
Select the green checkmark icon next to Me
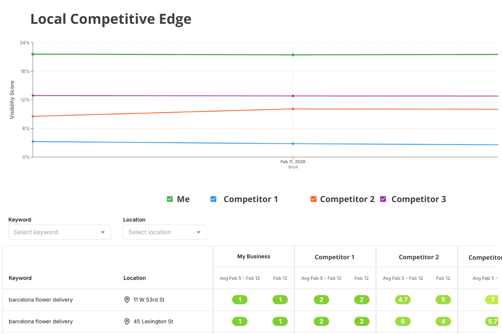click(169, 199)
